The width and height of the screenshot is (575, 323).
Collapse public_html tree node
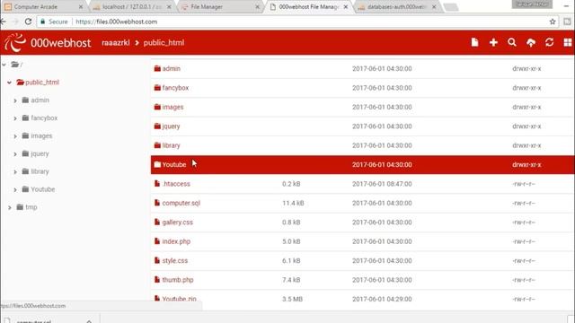click(9, 83)
